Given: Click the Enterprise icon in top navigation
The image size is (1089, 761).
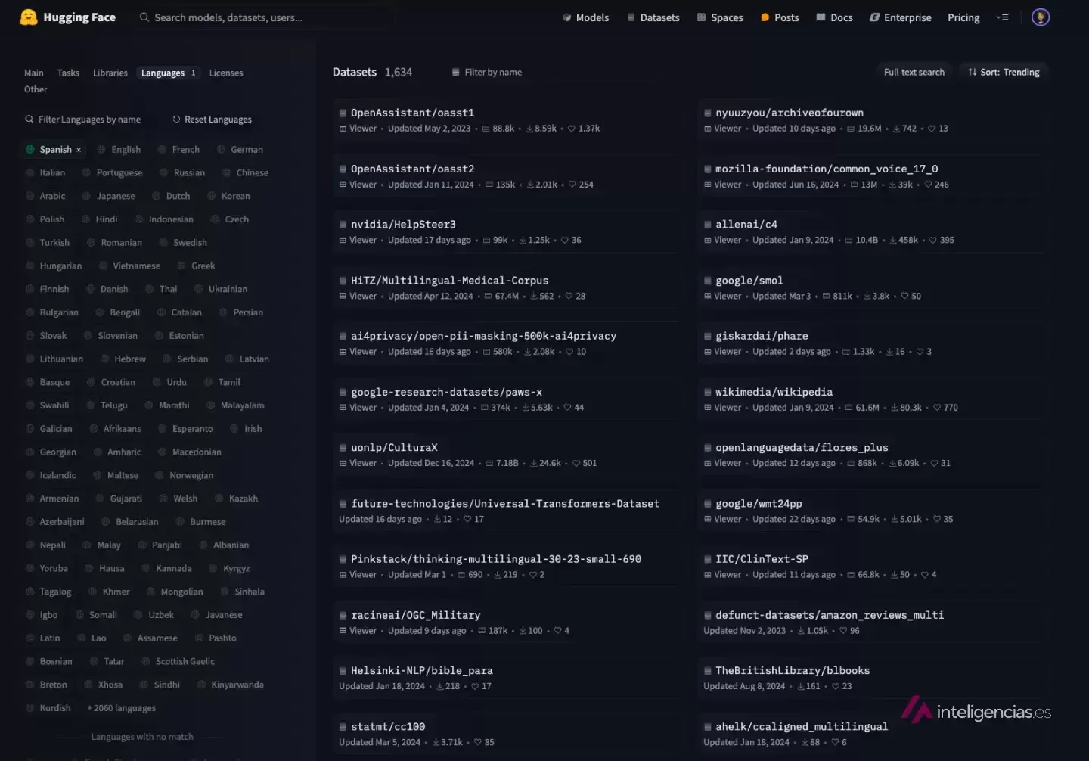Looking at the screenshot, I should pyautogui.click(x=875, y=17).
